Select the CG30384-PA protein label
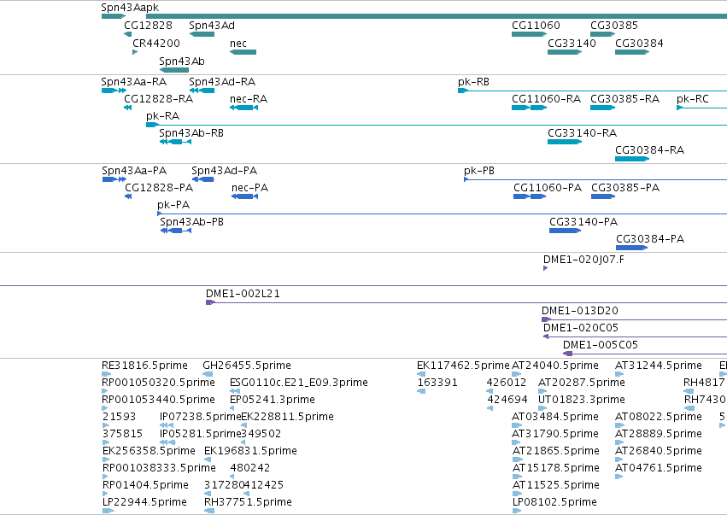This screenshot has width=727, height=515. [x=650, y=239]
